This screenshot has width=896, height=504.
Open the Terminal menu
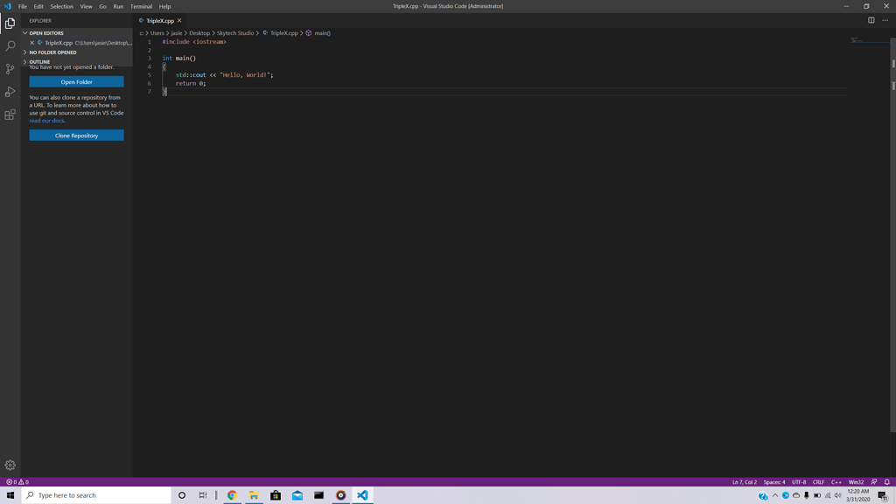click(141, 6)
